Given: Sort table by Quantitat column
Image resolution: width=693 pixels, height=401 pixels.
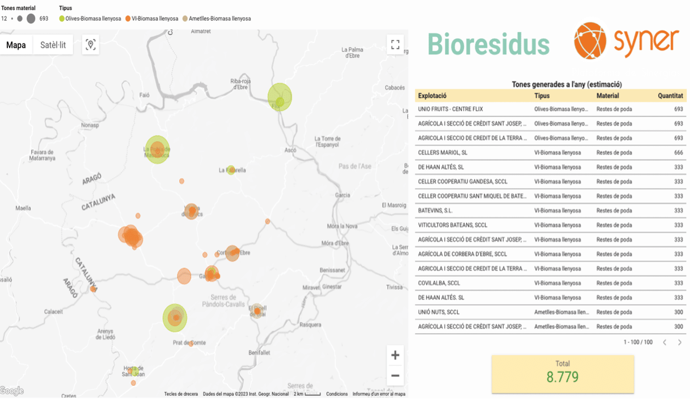Looking at the screenshot, I should click(670, 96).
